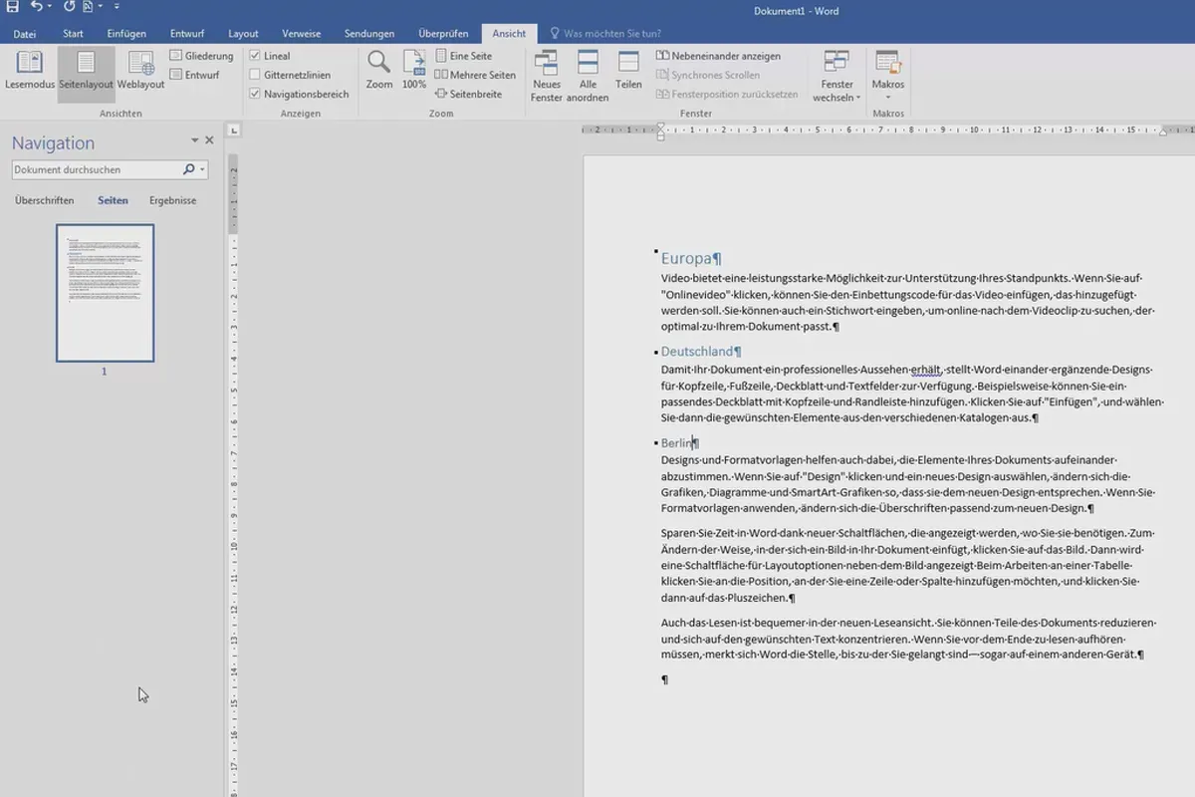This screenshot has height=797, width=1195.
Task: Click the Redo icon in title bar
Action: [x=69, y=7]
